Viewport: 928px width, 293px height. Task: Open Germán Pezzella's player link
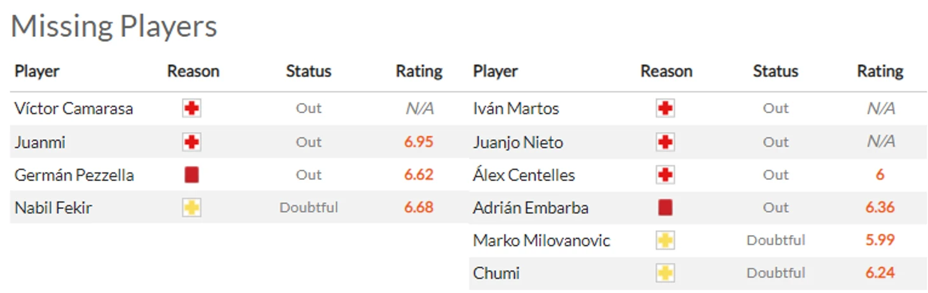[74, 175]
